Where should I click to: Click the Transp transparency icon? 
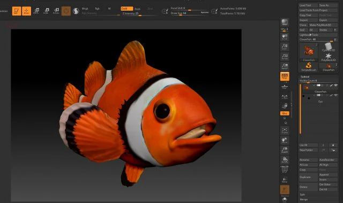coord(285,179)
